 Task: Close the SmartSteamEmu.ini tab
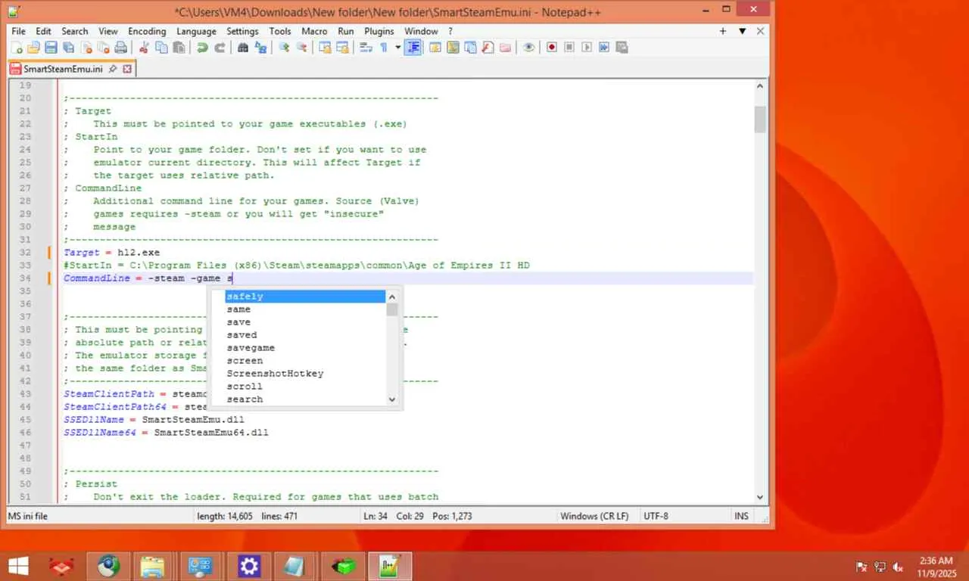[x=127, y=69]
